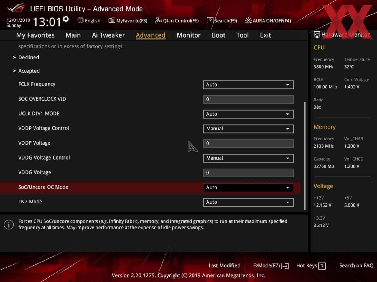The image size is (377, 282).
Task: Select the VDDG Voltage Control label
Action: (x=44, y=157)
